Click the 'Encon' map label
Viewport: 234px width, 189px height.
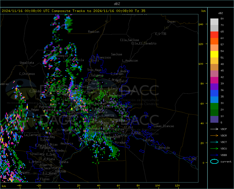(171, 22)
